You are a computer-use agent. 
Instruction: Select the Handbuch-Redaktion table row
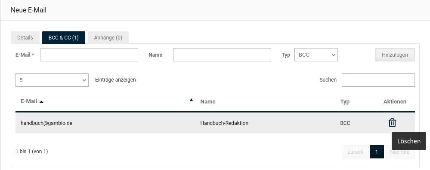[215, 123]
